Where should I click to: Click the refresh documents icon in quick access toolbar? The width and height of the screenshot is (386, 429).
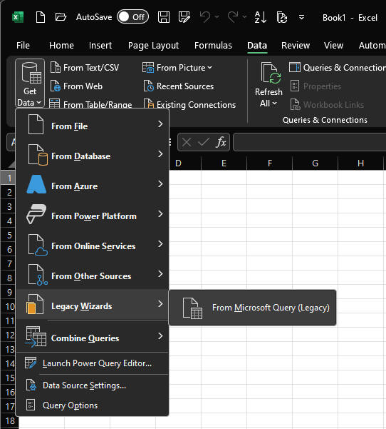(282, 17)
